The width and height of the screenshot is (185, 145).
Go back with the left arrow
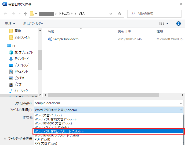[5, 14]
